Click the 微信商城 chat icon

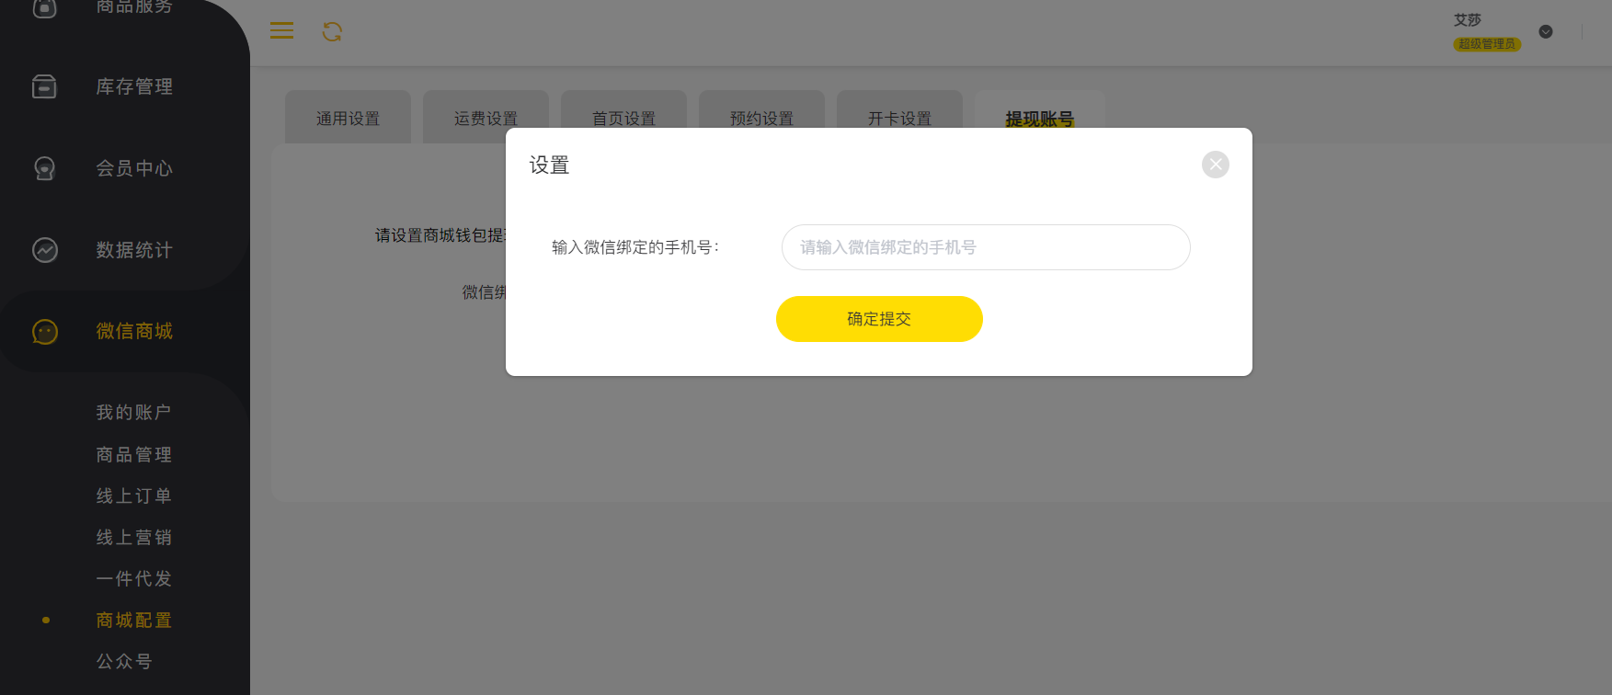[x=45, y=332]
